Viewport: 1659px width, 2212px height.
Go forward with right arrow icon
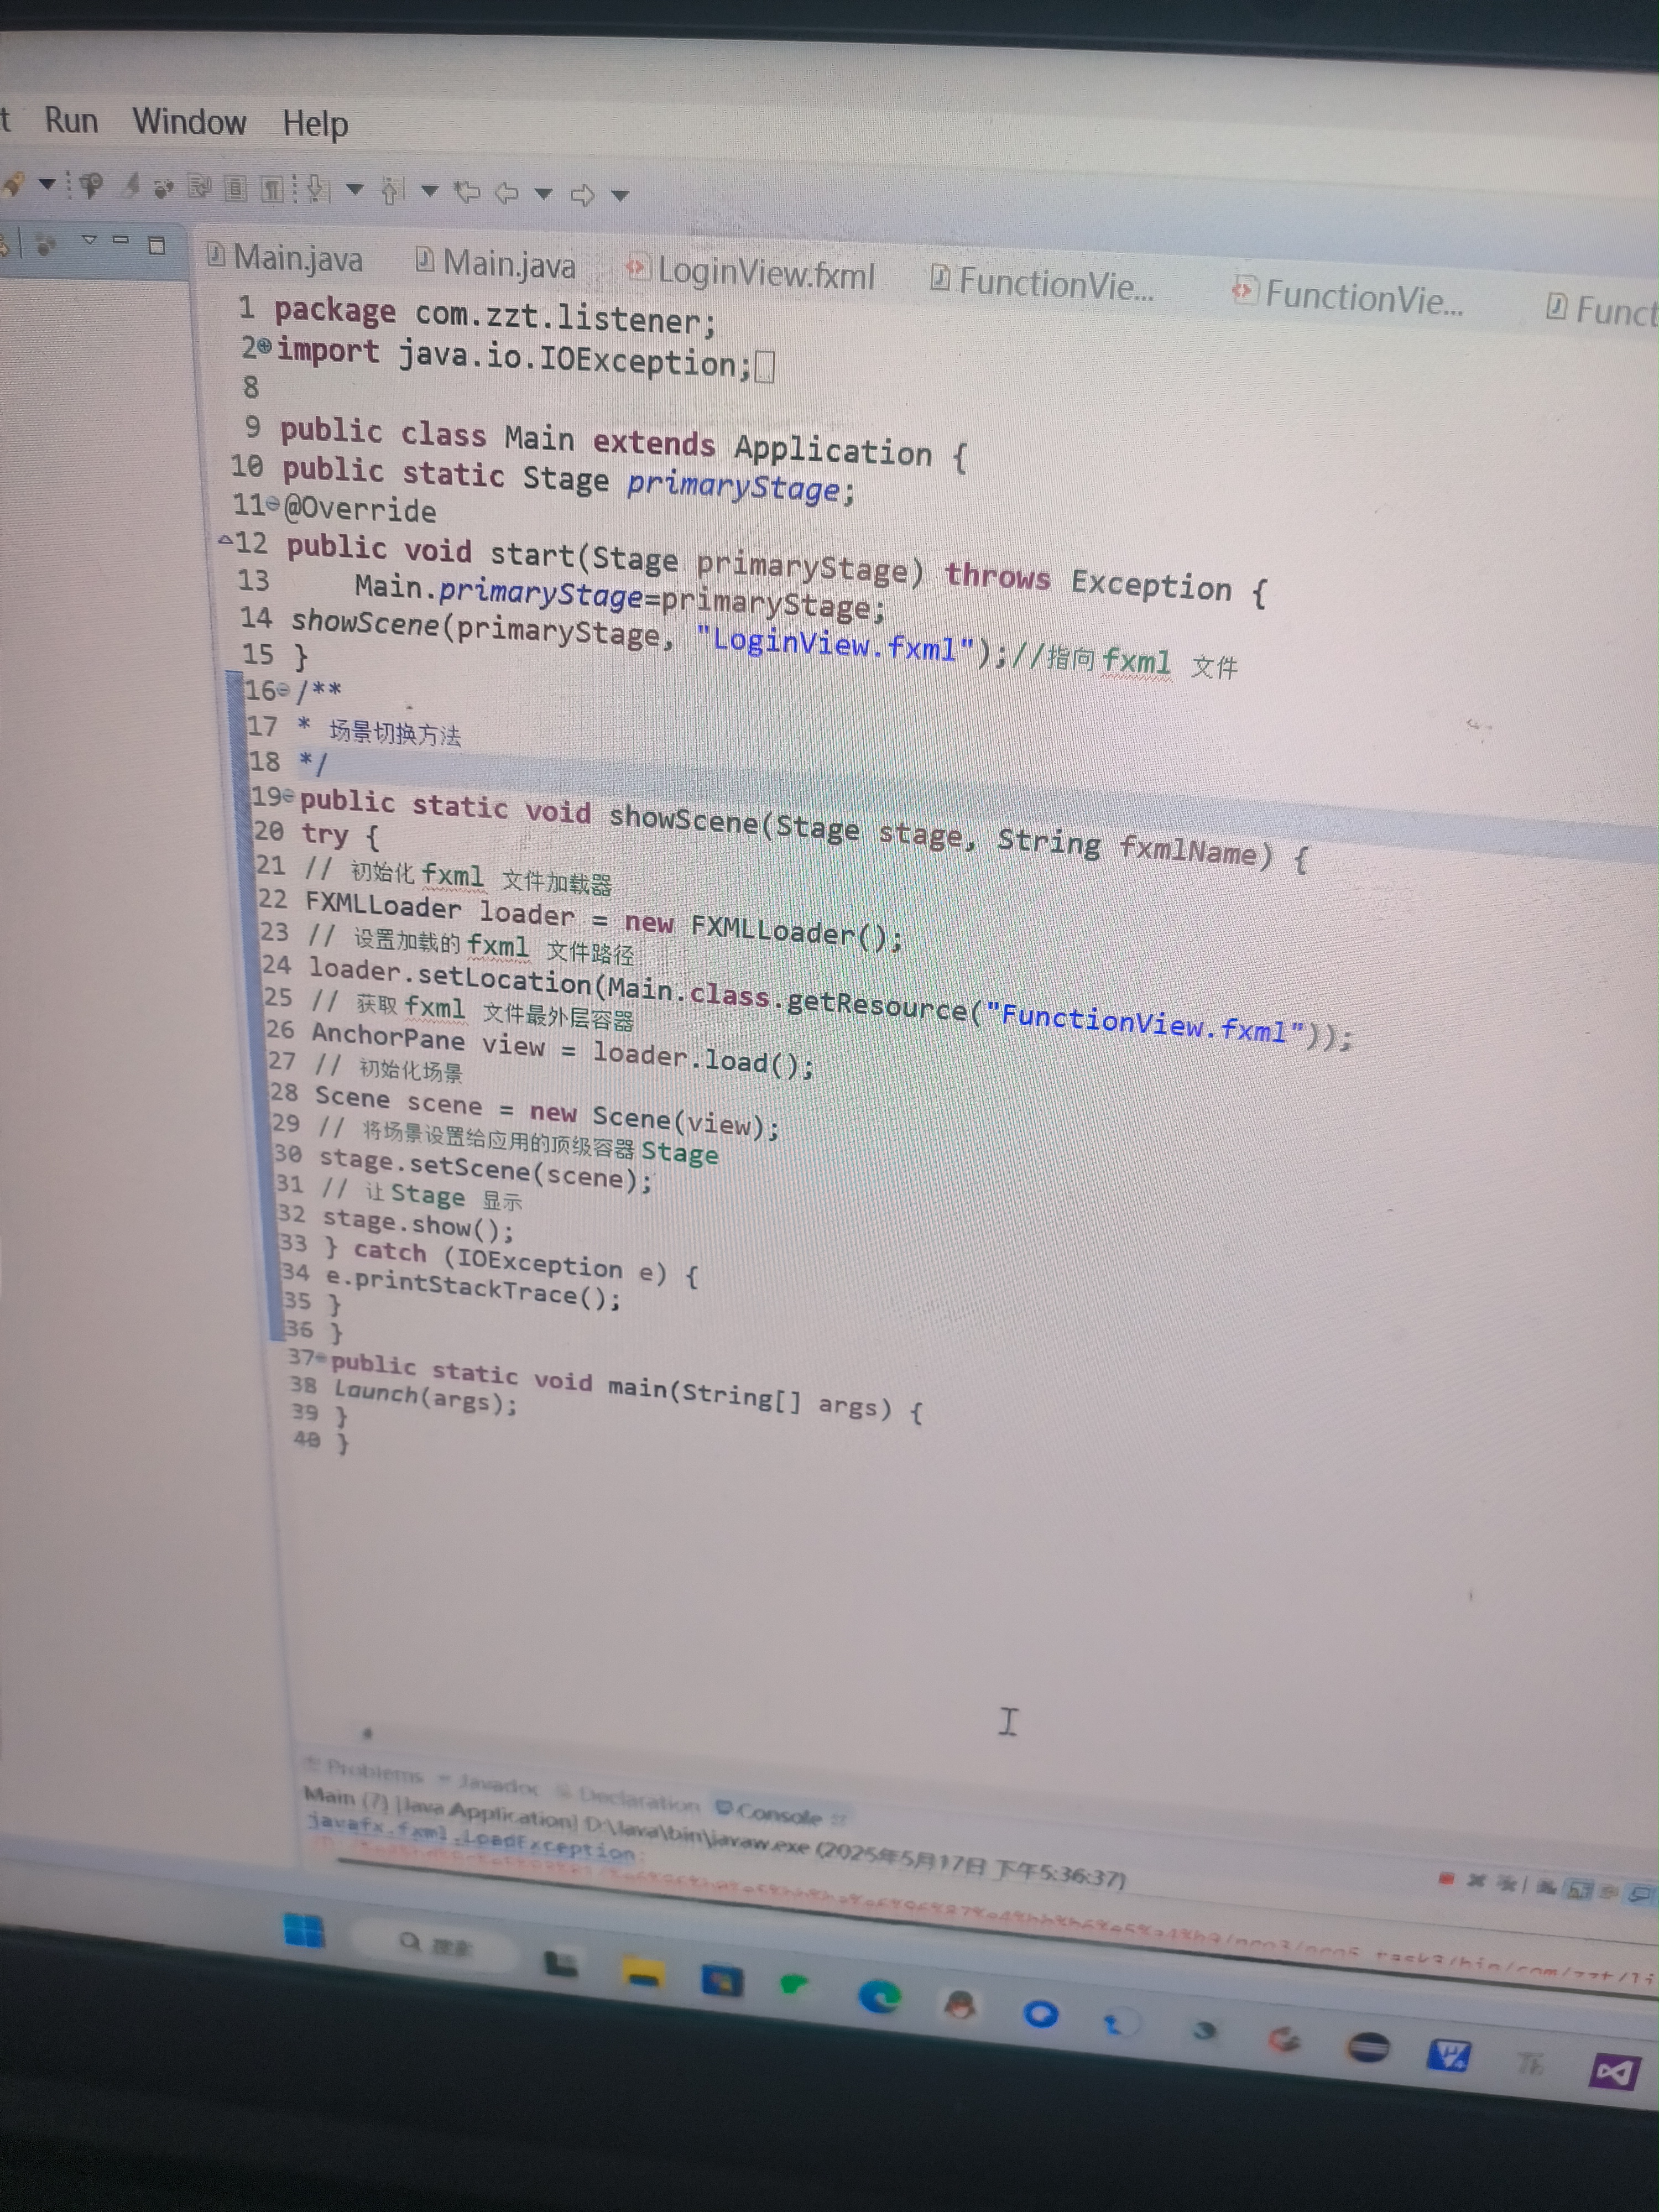pyautogui.click(x=582, y=194)
